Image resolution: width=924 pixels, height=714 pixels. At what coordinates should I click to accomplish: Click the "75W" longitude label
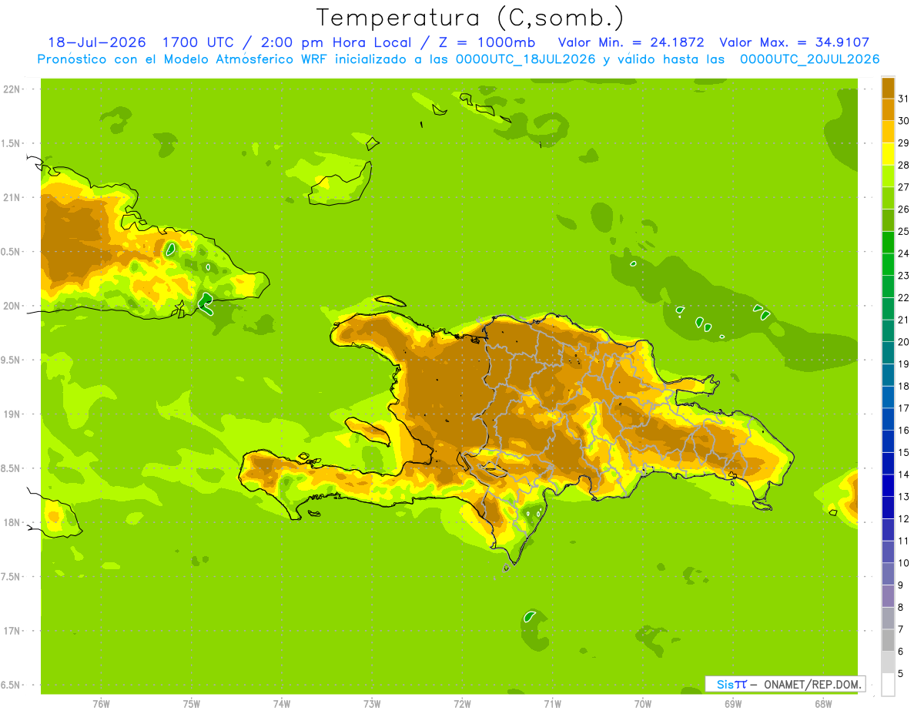(x=191, y=703)
